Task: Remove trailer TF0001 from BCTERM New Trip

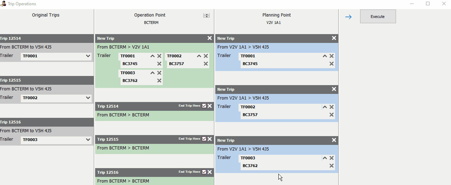Action: point(159,56)
